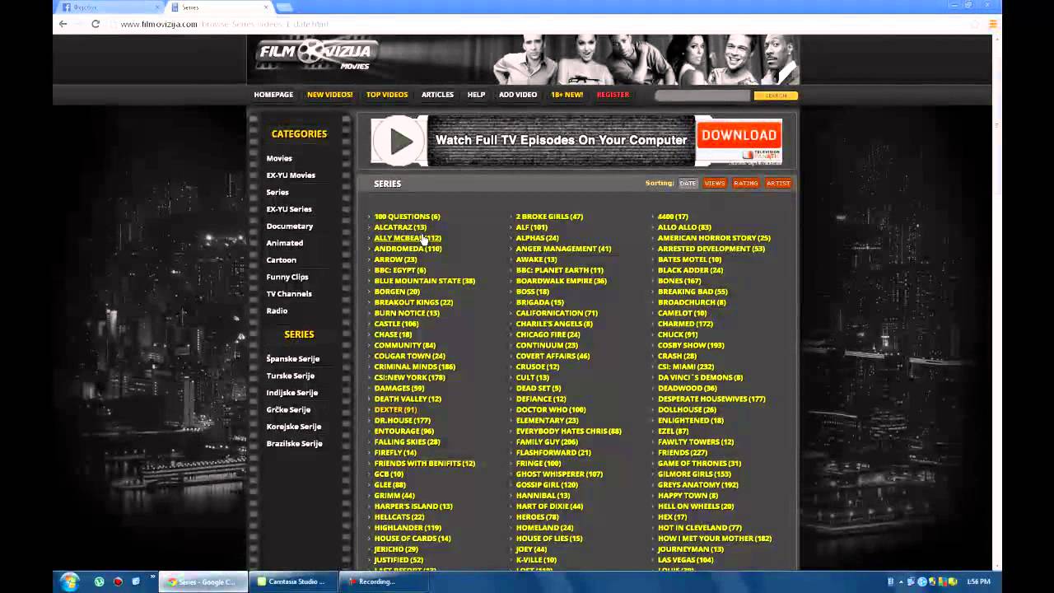This screenshot has height=593, width=1054.
Task: Sort series by RATING
Action: [745, 184]
